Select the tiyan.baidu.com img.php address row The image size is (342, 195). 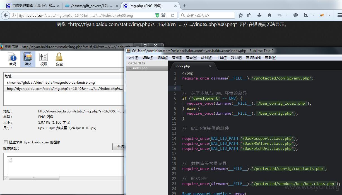tap(64, 89)
